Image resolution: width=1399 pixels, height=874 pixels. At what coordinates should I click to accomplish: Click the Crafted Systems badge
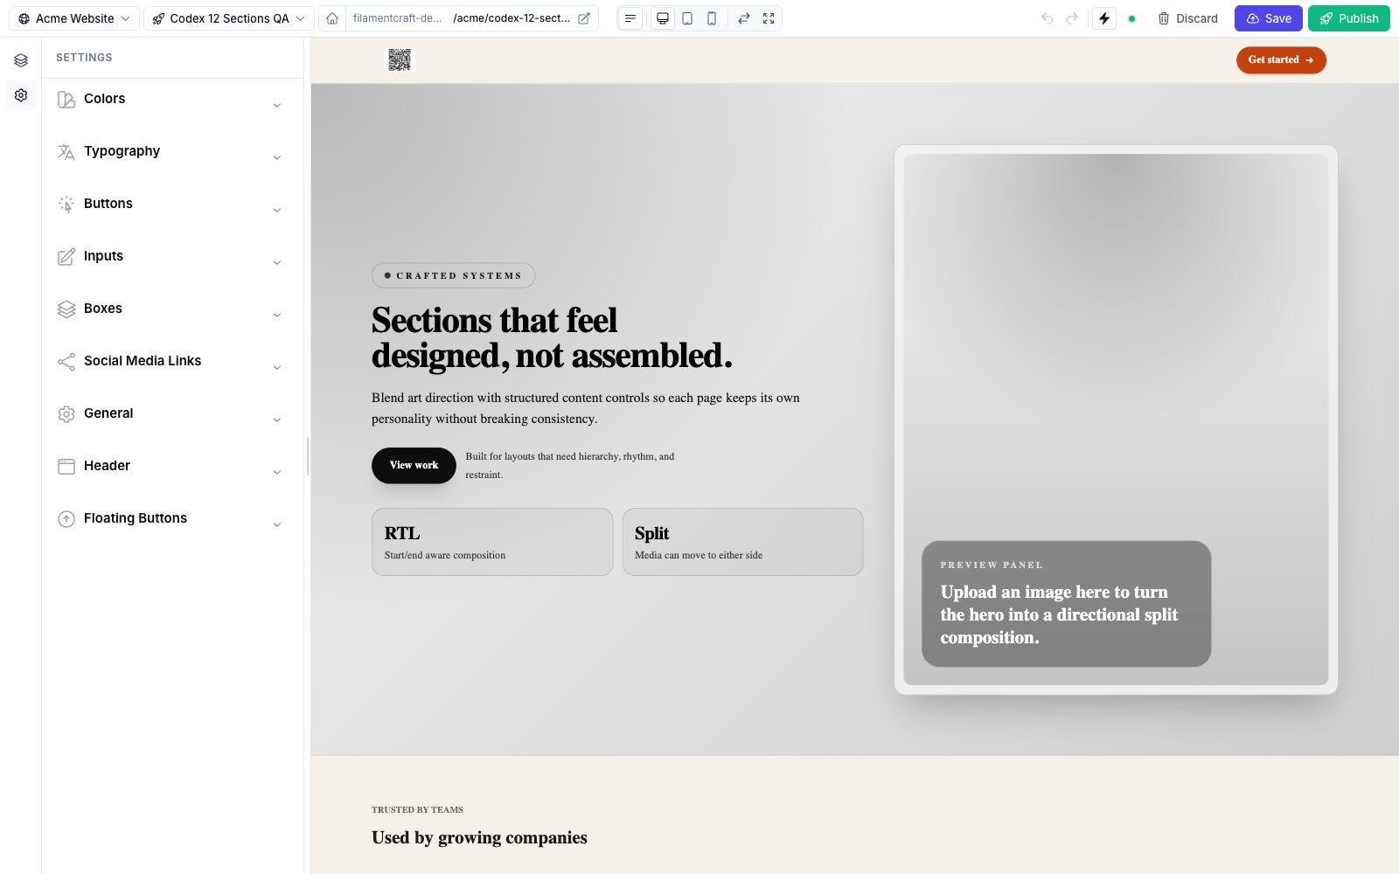tap(454, 275)
